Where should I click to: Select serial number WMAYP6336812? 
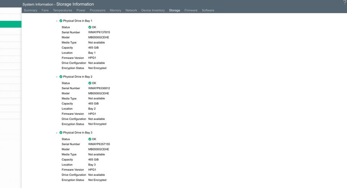[99, 88]
